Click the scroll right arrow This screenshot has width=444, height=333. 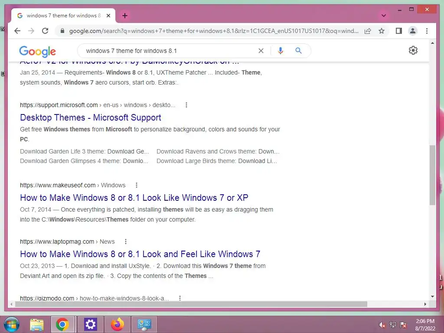coord(425,304)
